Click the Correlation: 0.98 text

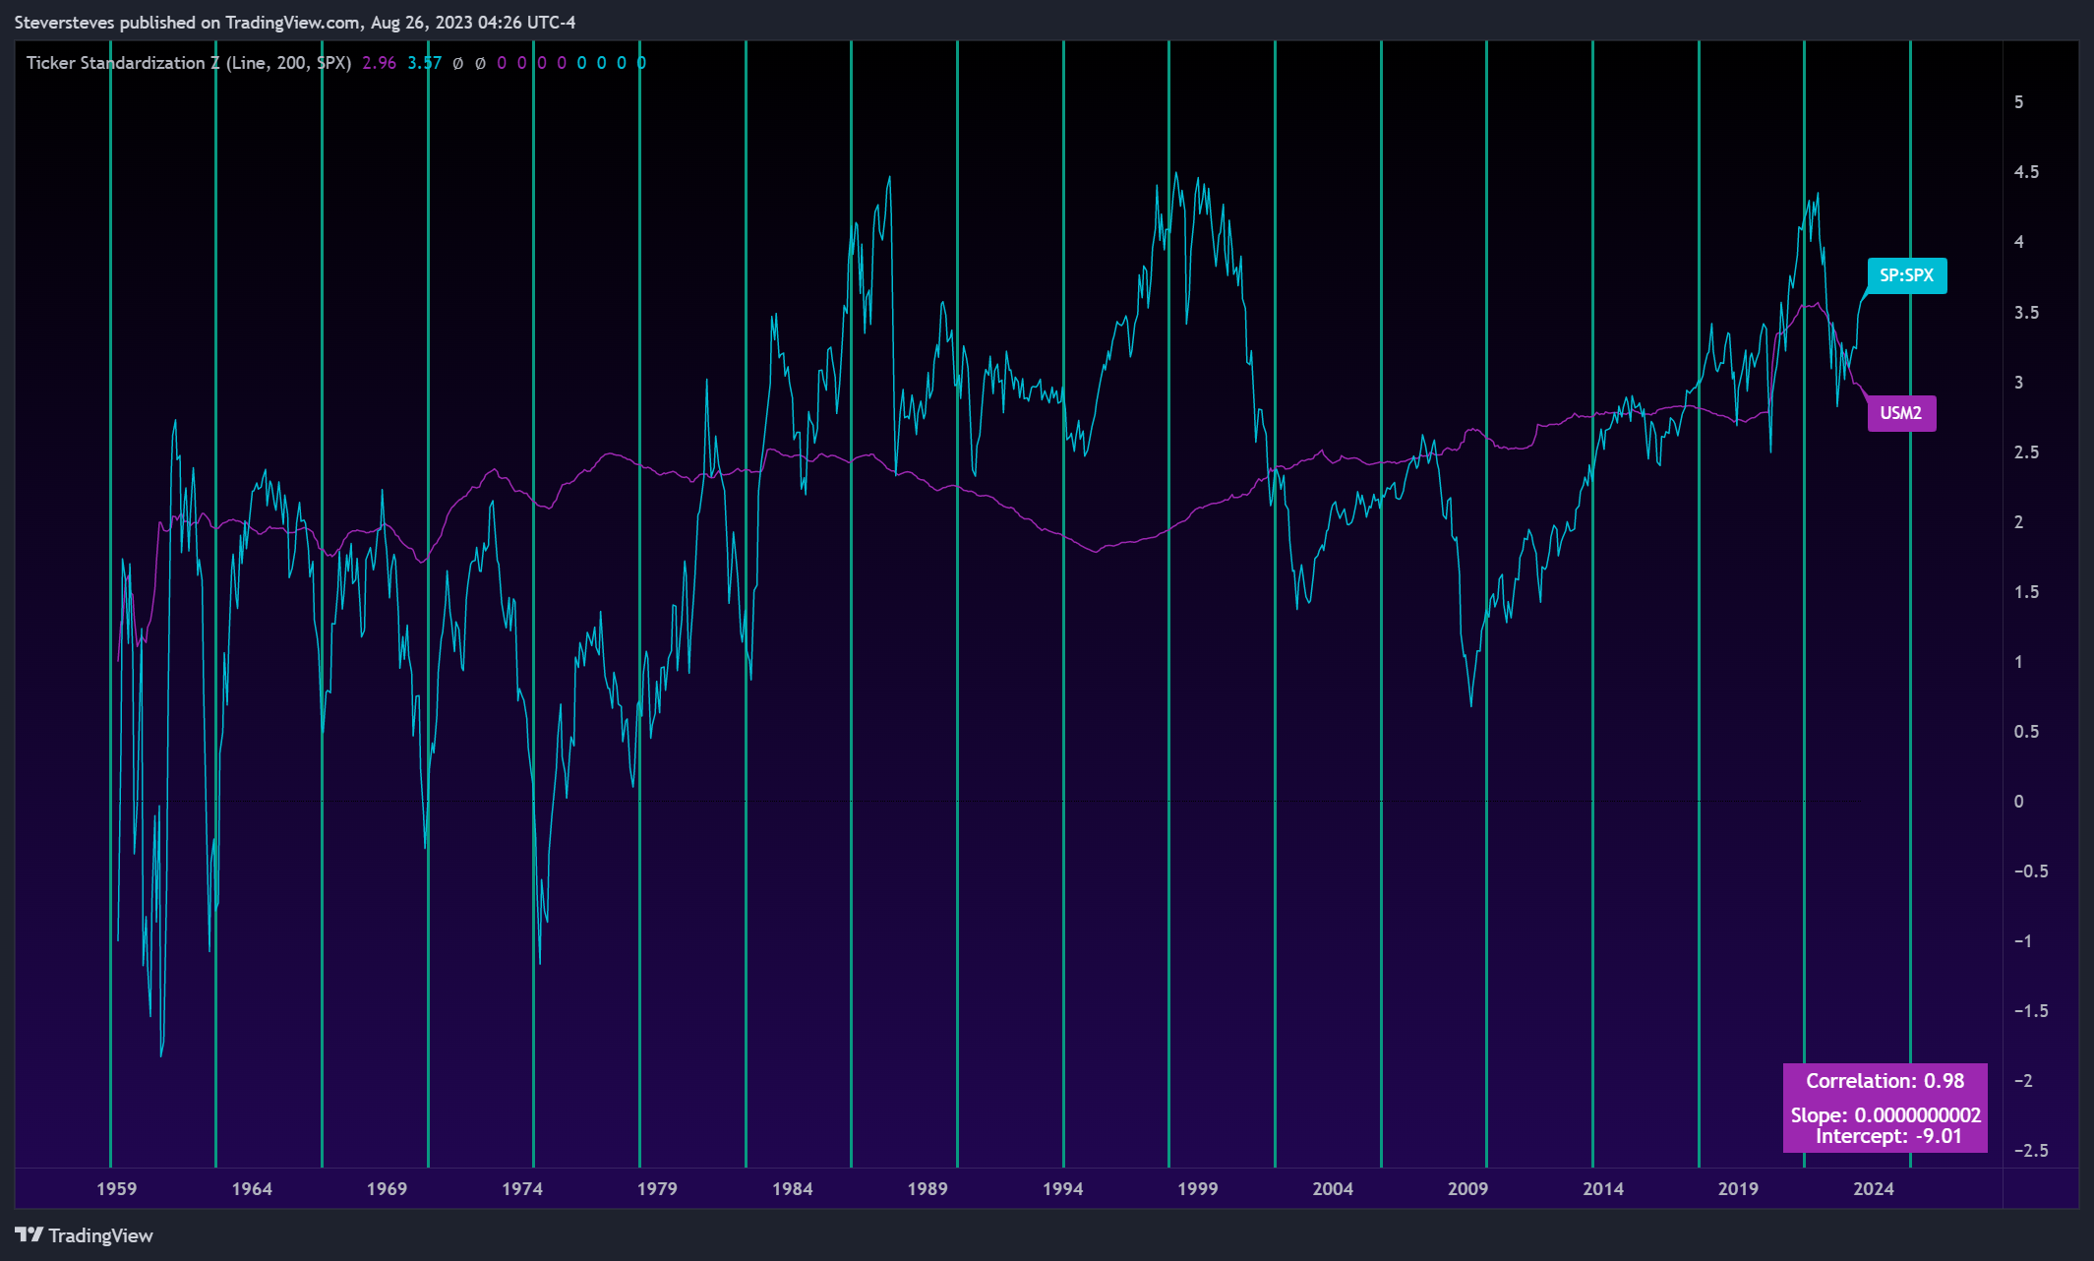coord(1885,1081)
